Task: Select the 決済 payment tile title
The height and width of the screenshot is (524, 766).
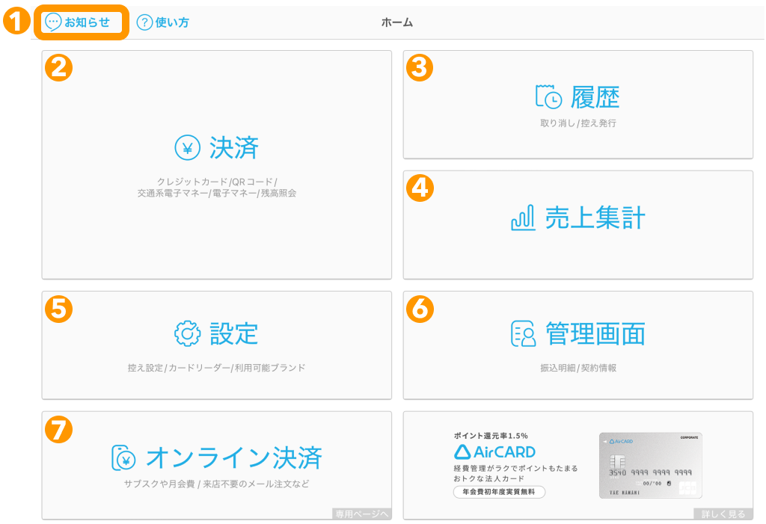Action: 234,148
